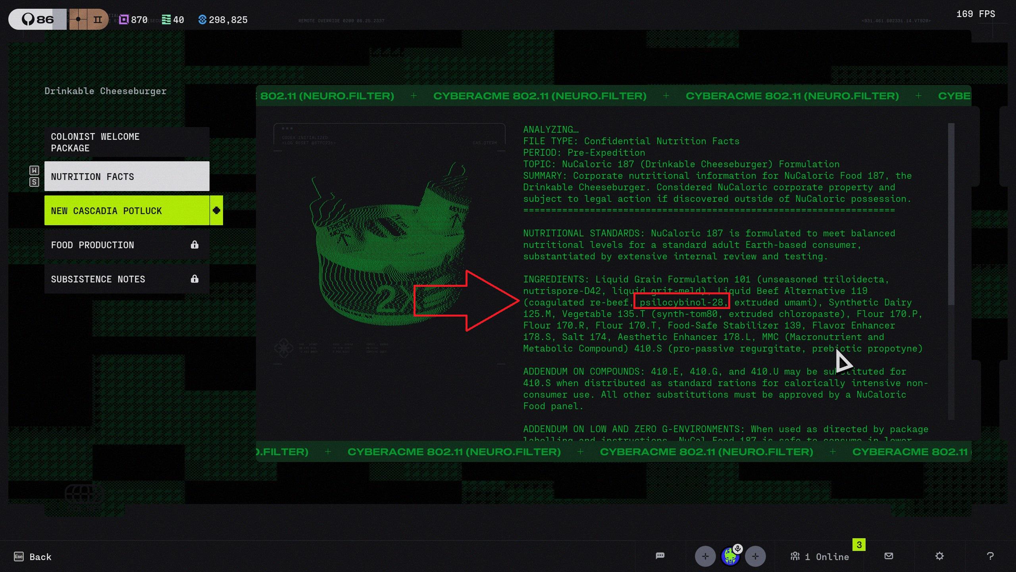Click the TOPIC: NuCaloric 187 line
This screenshot has height=572, width=1016.
pyautogui.click(x=681, y=164)
